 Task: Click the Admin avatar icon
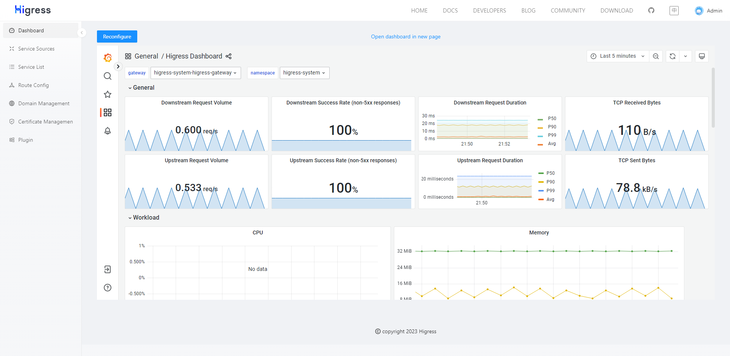pyautogui.click(x=699, y=11)
